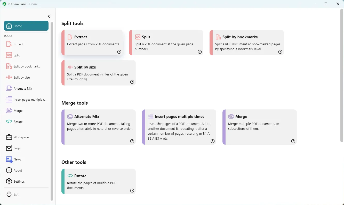Open the Split tool card
Viewport: 344px width, 205px height.
pyautogui.click(x=166, y=42)
